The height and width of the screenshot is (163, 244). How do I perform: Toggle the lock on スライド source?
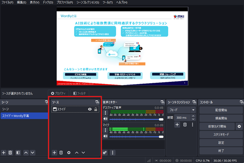click(x=96, y=109)
